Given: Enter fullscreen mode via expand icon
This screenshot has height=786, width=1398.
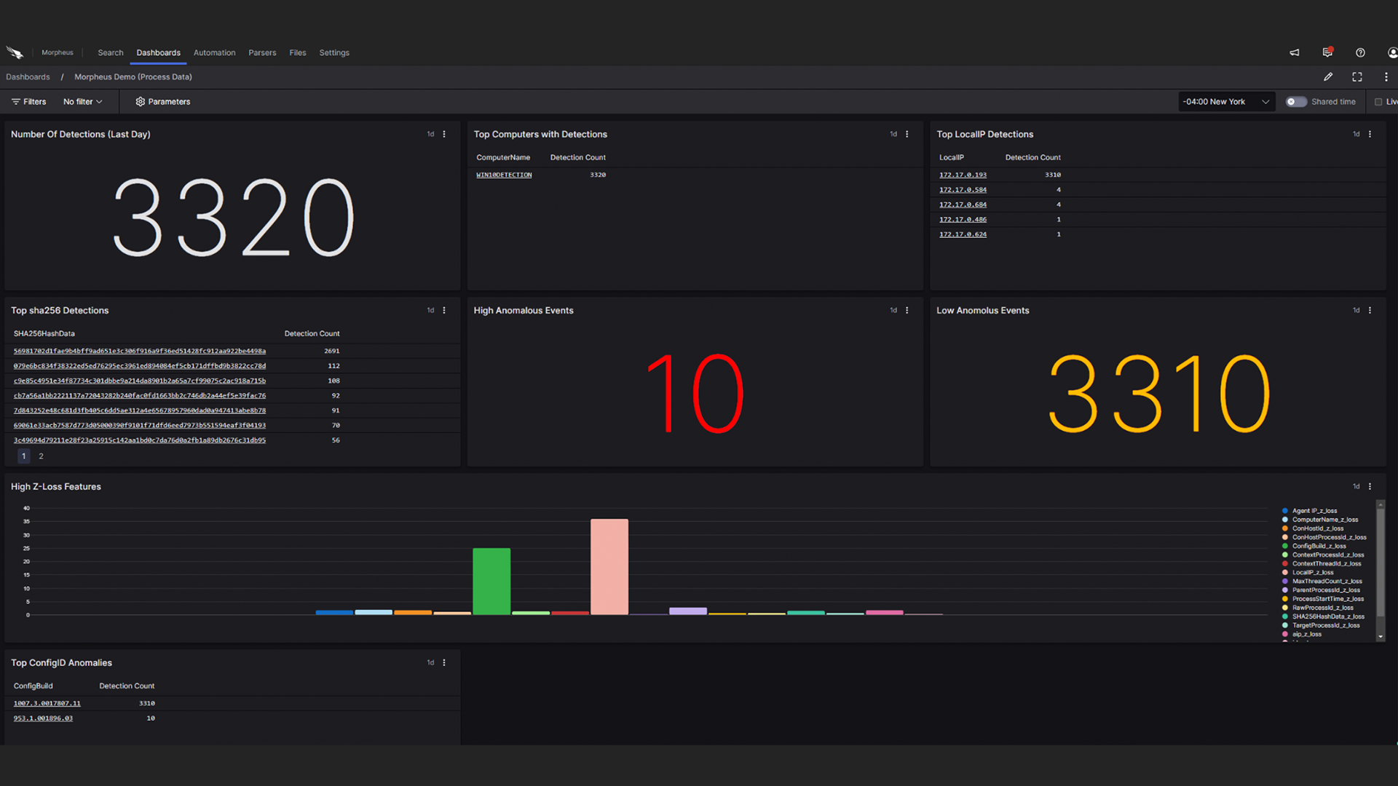Looking at the screenshot, I should pyautogui.click(x=1357, y=77).
